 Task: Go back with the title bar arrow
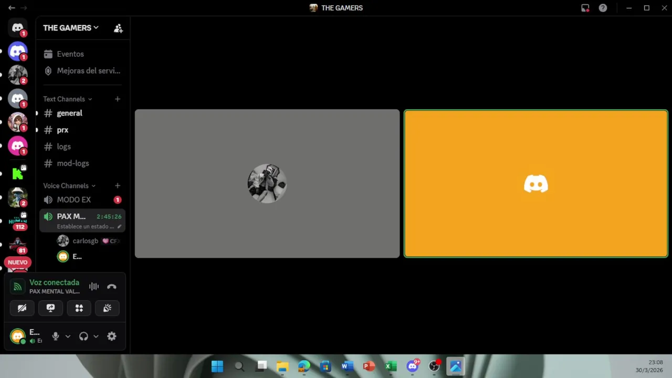point(12,8)
